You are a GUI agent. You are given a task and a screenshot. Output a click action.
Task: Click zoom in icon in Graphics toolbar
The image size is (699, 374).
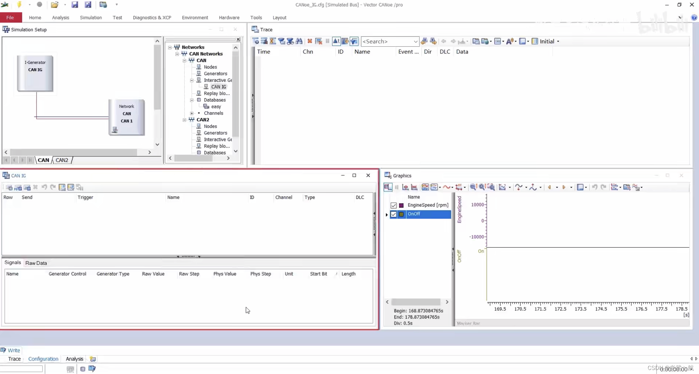click(x=482, y=187)
